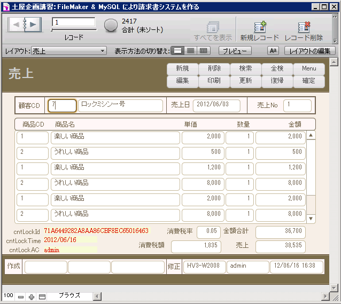Click the cntLockTime value 2012/06/16
This screenshot has width=341, height=304.
pos(60,240)
